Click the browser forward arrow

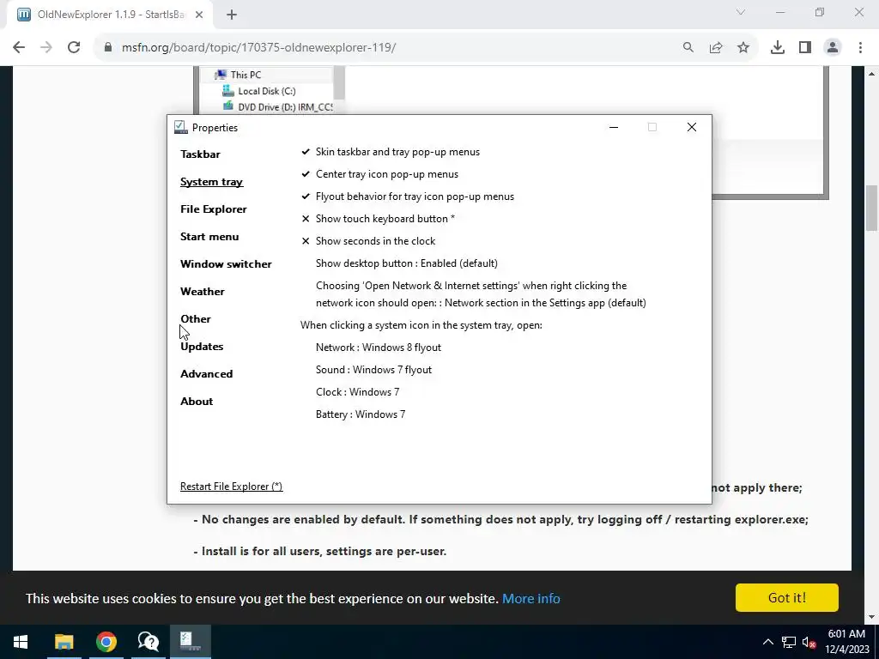46,48
